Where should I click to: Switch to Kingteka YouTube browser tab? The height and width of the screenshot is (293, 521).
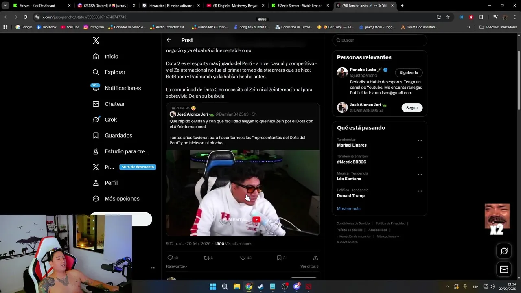click(235, 6)
